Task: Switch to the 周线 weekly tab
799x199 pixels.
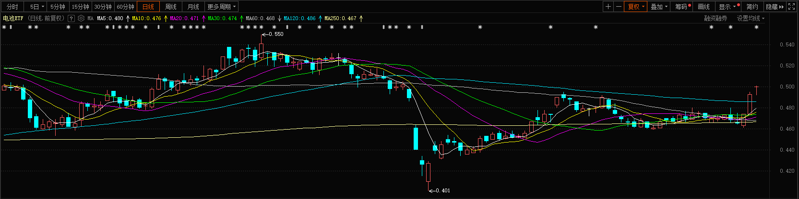Action: pyautogui.click(x=170, y=7)
